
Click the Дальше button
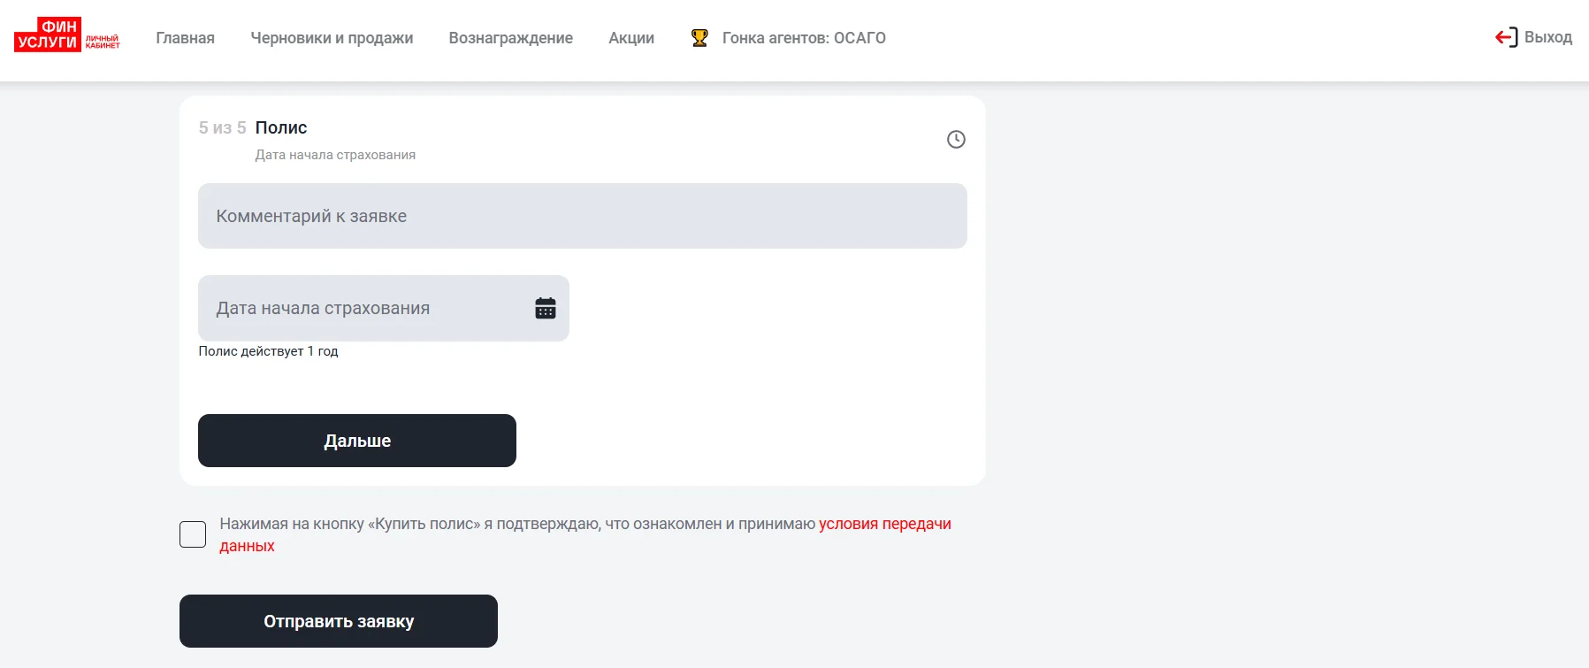[357, 441]
